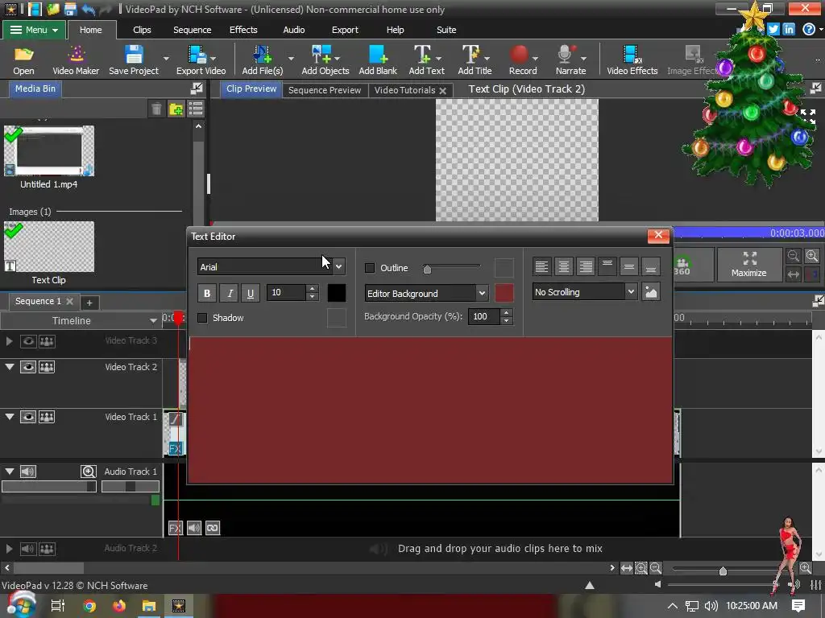Image resolution: width=825 pixels, height=618 pixels.
Task: Align text to middle vertically in Text Editor
Action: coord(628,267)
